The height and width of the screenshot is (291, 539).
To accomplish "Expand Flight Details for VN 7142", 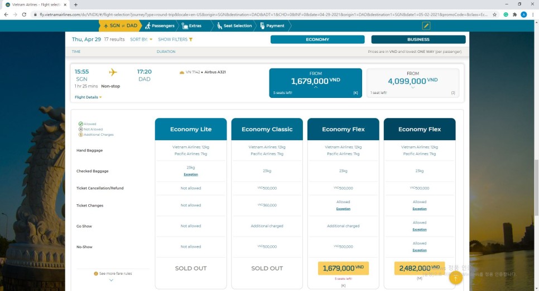I will coord(88,97).
